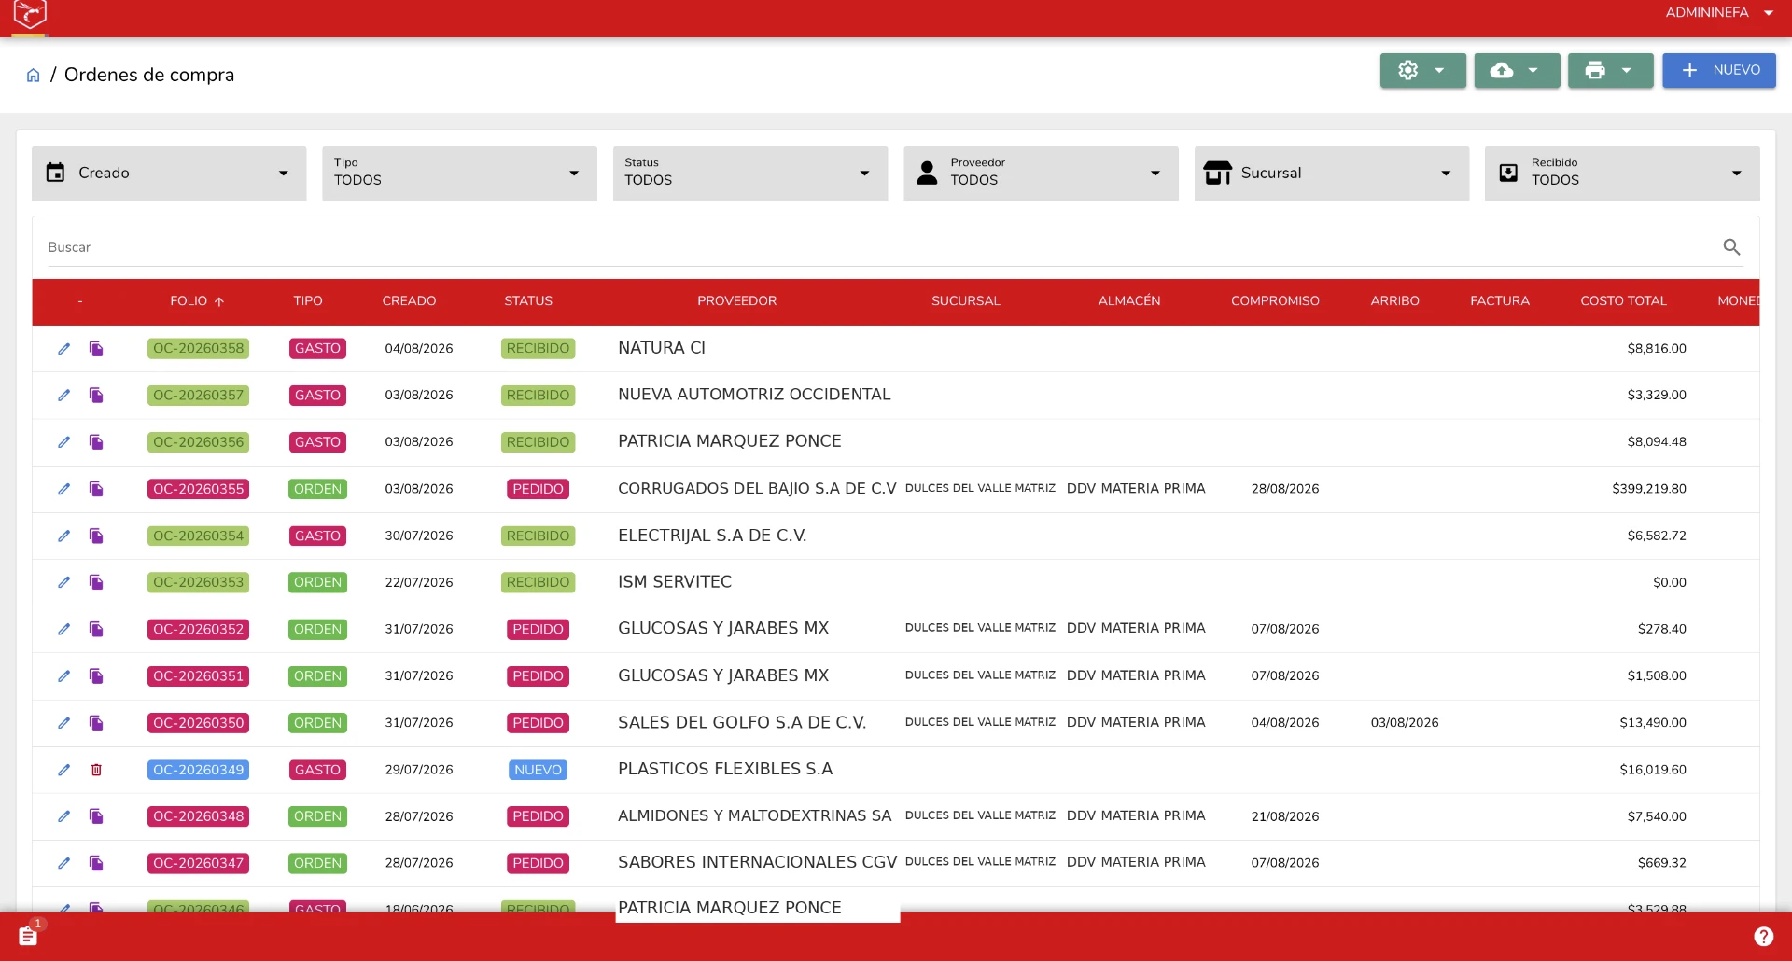
Task: Duplicate order OC-20260353 via copy icon
Action: point(96,582)
